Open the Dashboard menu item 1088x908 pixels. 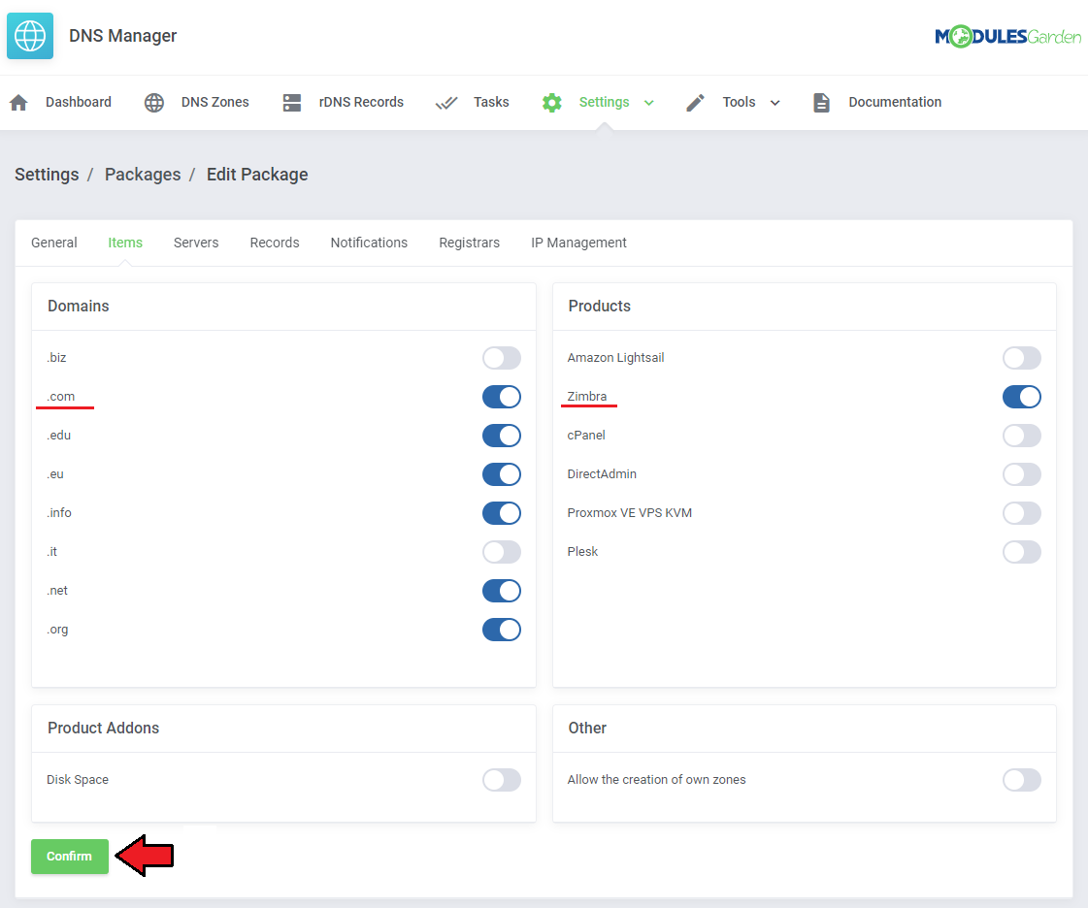[x=79, y=102]
